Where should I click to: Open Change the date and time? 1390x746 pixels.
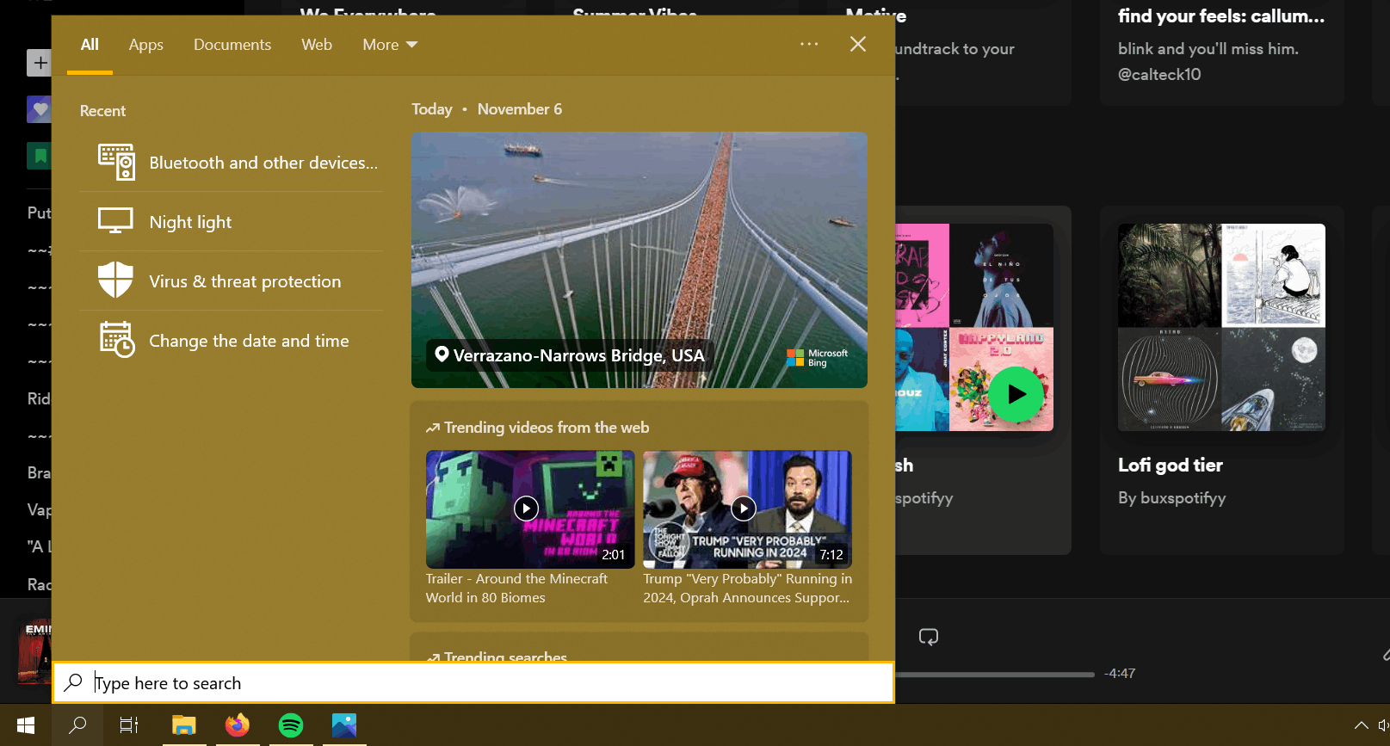point(232,341)
